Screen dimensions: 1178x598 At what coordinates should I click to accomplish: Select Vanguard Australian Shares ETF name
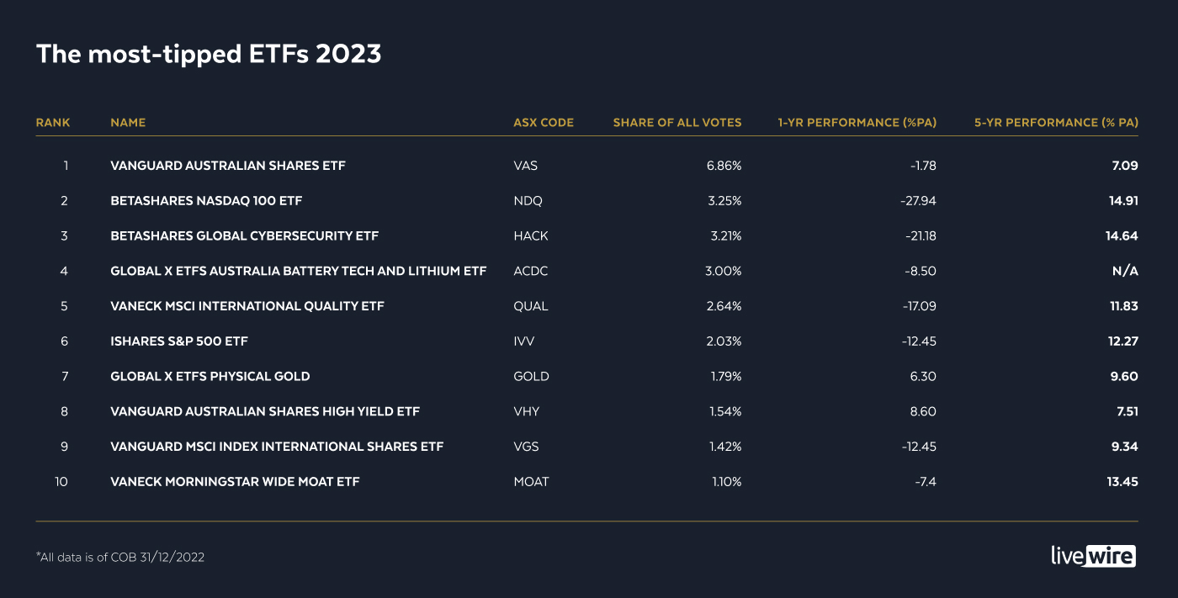(x=227, y=166)
